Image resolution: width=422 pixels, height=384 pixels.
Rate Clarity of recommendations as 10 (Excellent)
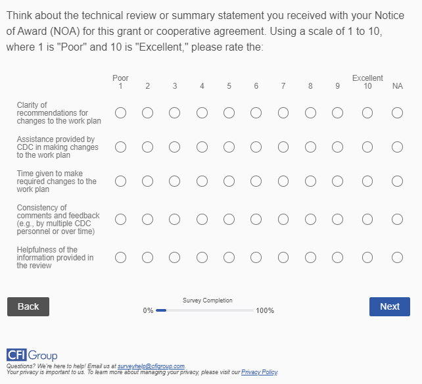point(367,113)
